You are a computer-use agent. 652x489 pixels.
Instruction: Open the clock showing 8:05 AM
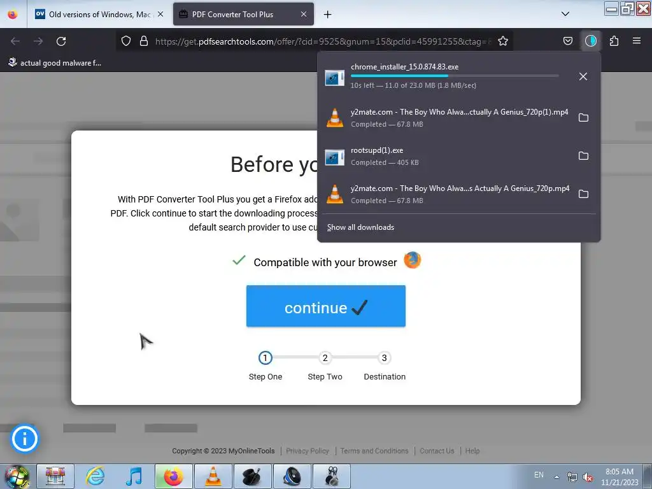[x=620, y=477]
